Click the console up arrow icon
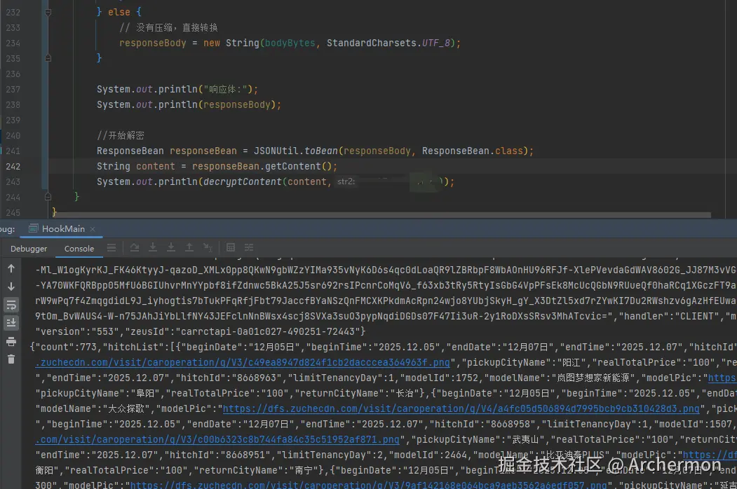The image size is (737, 489). point(11,269)
